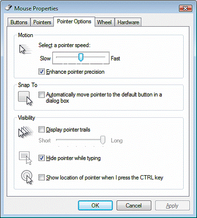Viewport: 197px width, 218px height.
Task: Enable Show location when pressing CTRL
Action: [41, 178]
